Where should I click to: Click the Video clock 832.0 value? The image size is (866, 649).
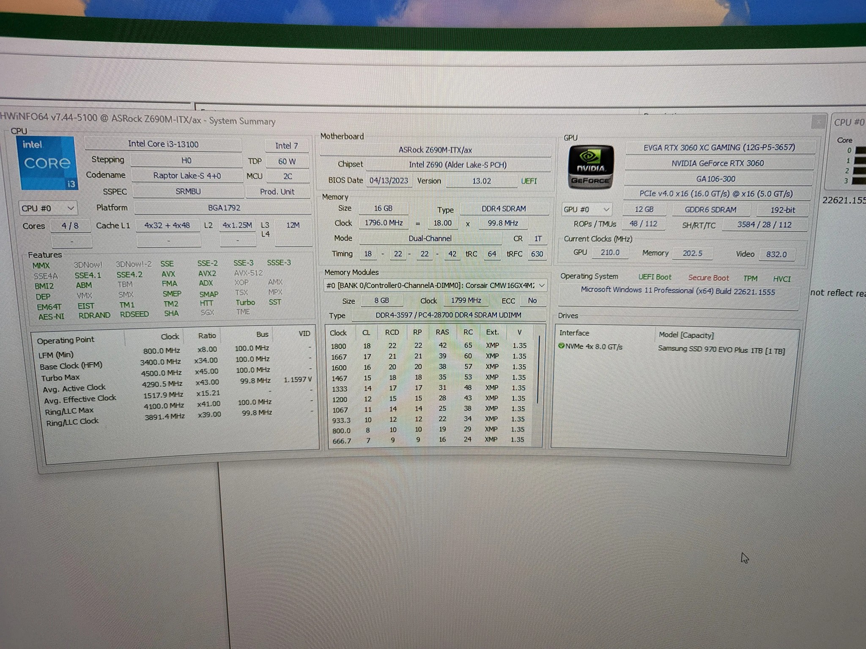click(776, 254)
